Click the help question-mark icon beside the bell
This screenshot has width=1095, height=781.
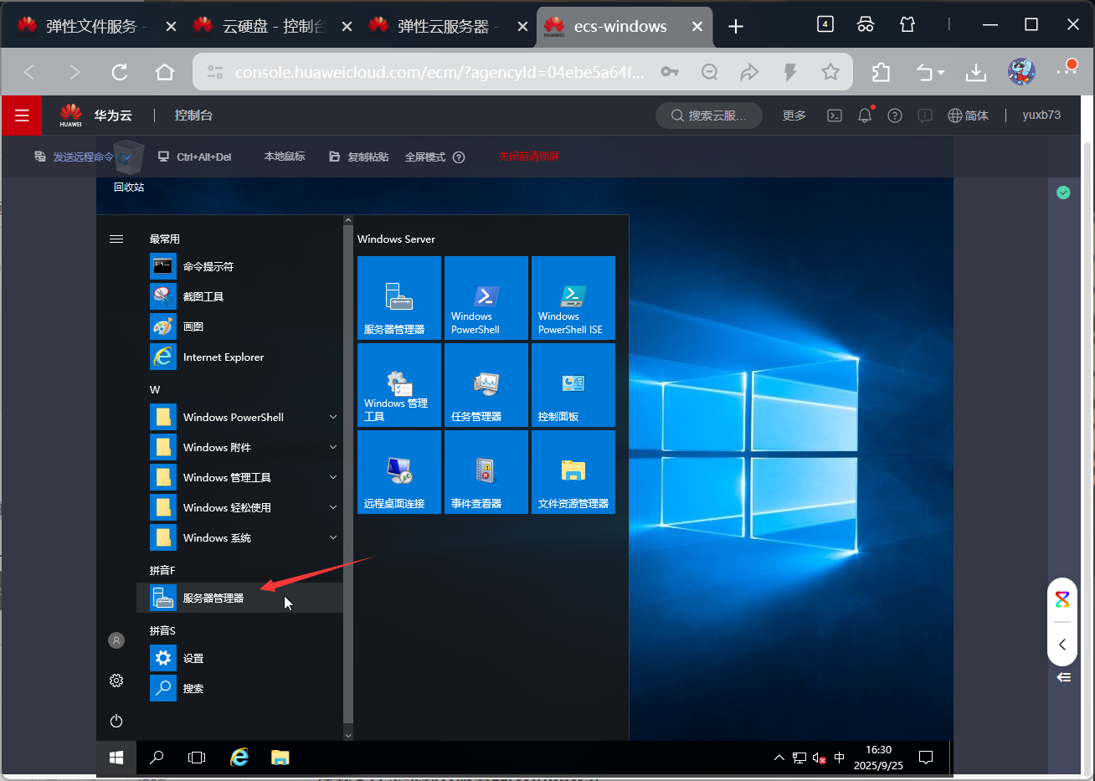click(895, 116)
